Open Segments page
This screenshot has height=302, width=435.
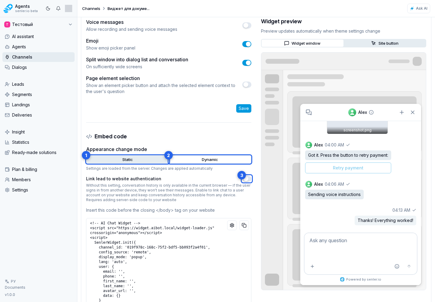click(38, 95)
